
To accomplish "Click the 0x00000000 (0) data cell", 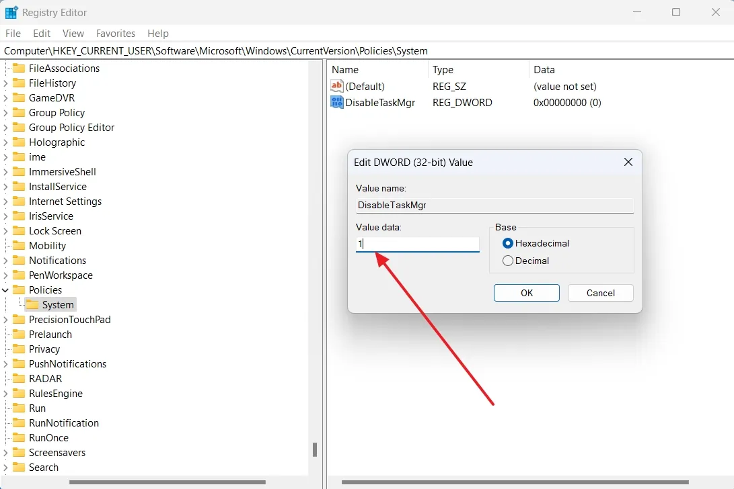I will [567, 102].
